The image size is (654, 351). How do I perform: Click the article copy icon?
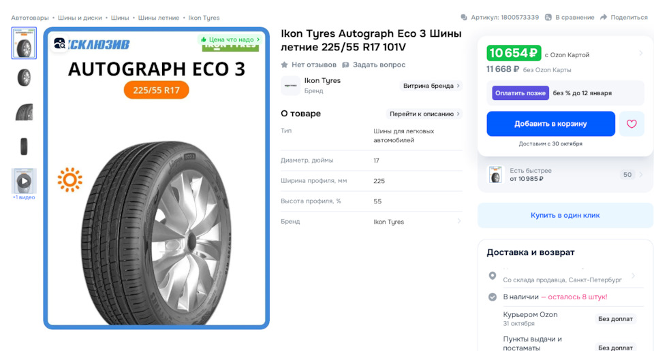464,18
